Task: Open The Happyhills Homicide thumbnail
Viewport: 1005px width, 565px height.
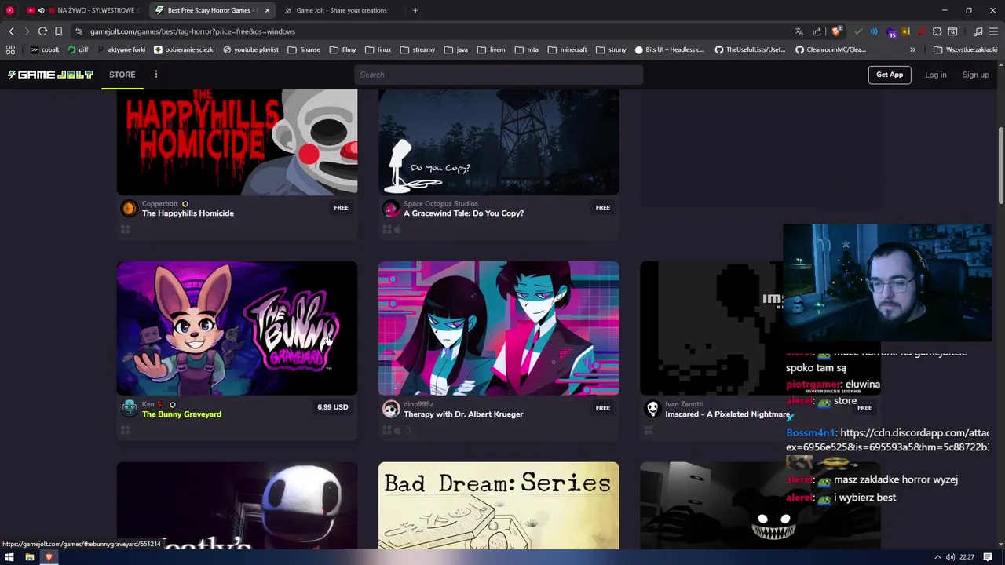Action: [237, 141]
